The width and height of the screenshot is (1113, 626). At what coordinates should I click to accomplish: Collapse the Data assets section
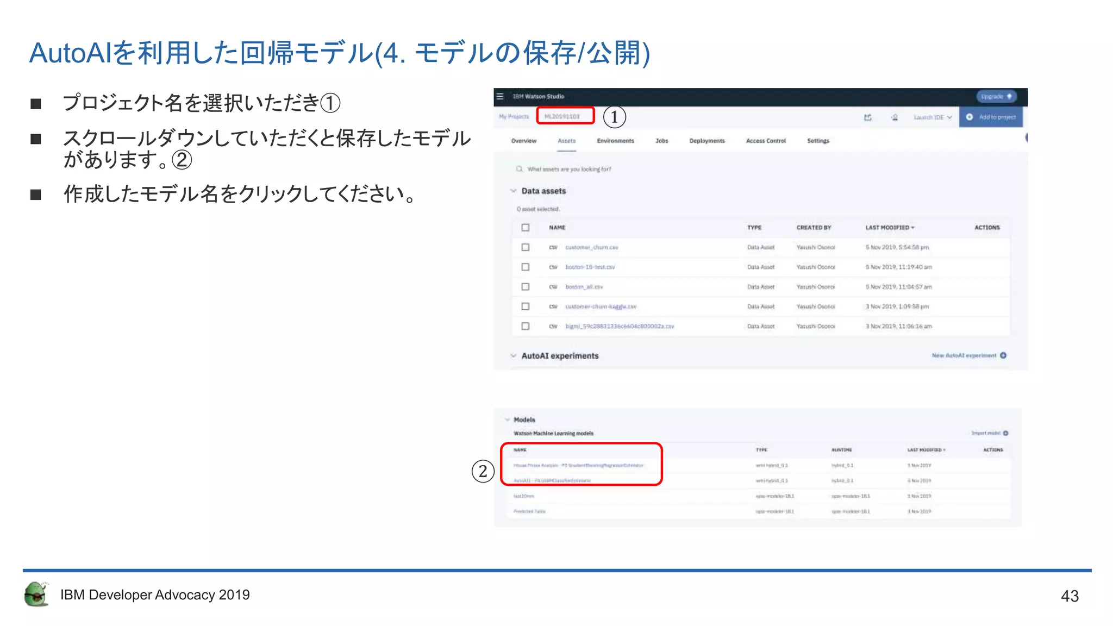click(x=513, y=191)
